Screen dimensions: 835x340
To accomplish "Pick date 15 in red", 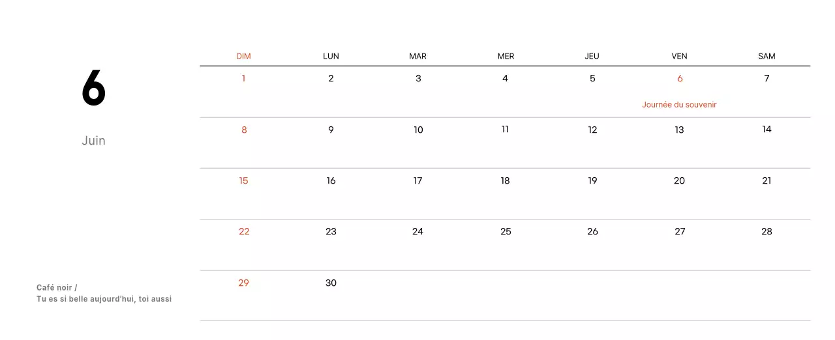I will (243, 181).
